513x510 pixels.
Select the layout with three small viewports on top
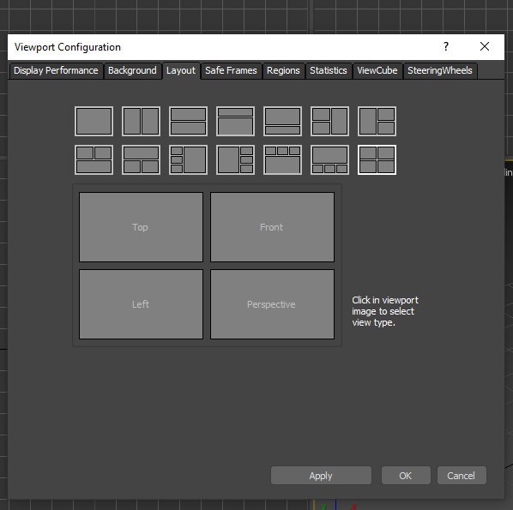[x=282, y=160]
